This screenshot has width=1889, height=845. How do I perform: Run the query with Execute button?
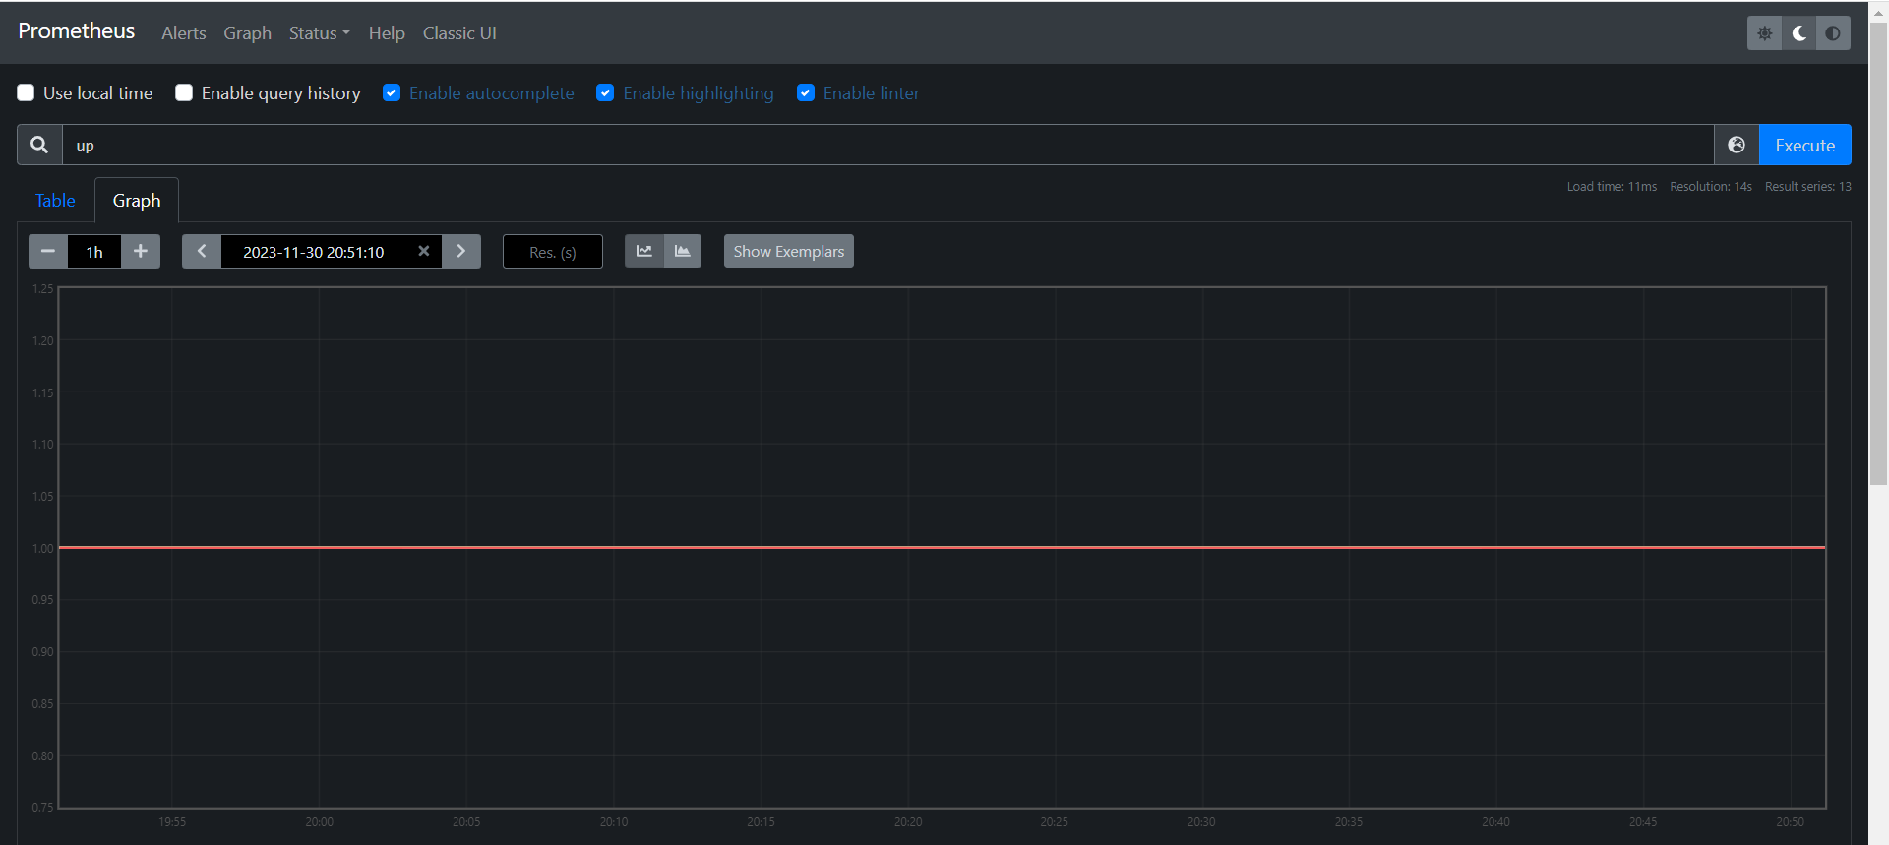(1805, 145)
